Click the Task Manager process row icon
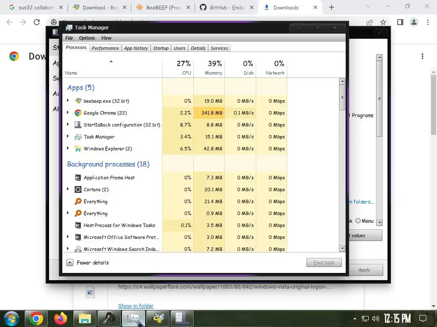 [x=78, y=137]
